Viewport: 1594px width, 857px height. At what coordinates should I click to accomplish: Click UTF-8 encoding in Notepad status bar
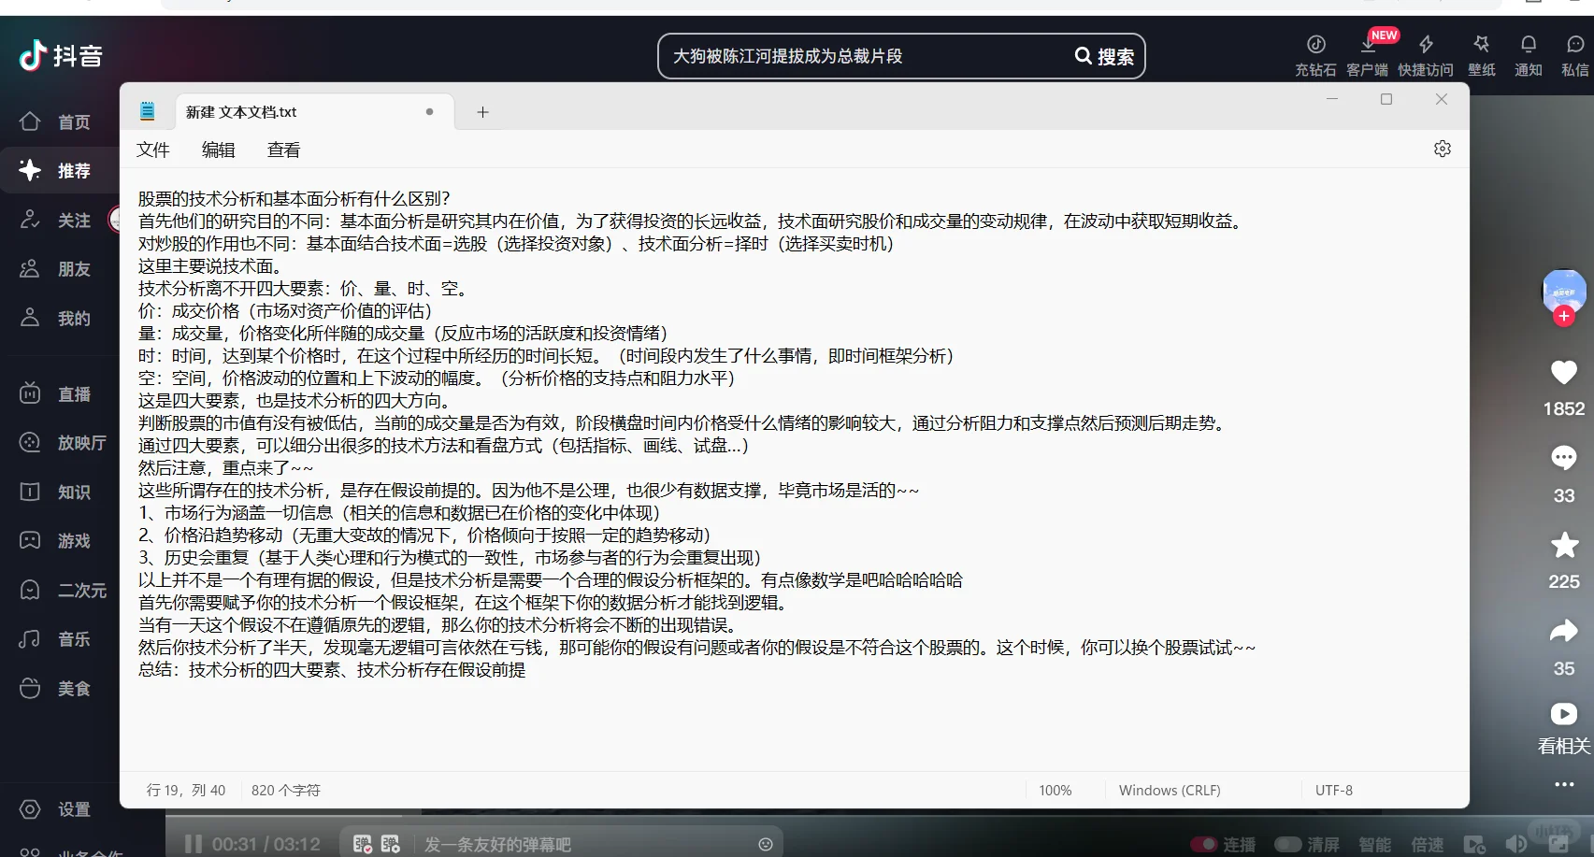(x=1334, y=791)
